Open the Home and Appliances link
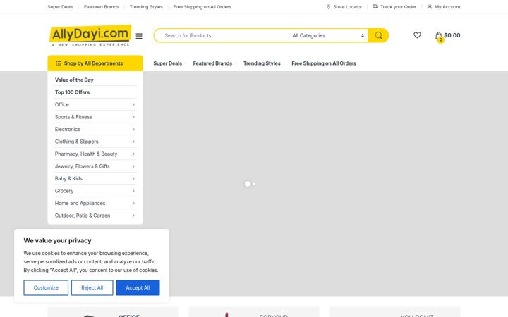This screenshot has width=508, height=317. [x=80, y=203]
